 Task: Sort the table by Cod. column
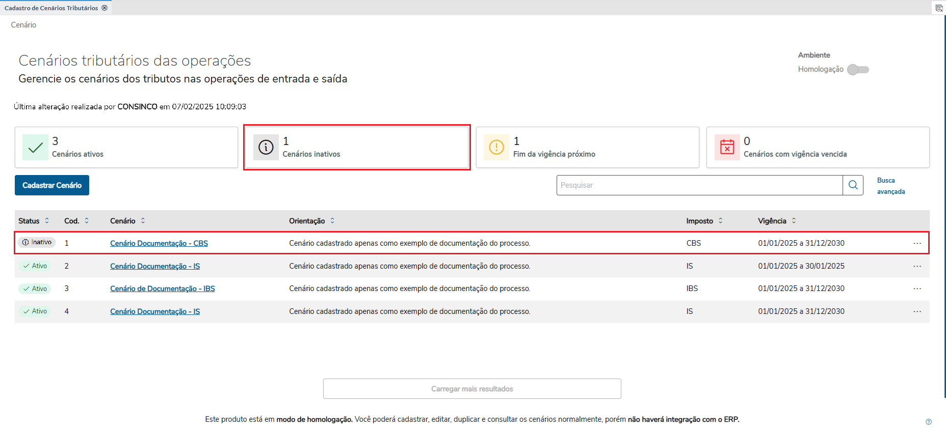87,221
